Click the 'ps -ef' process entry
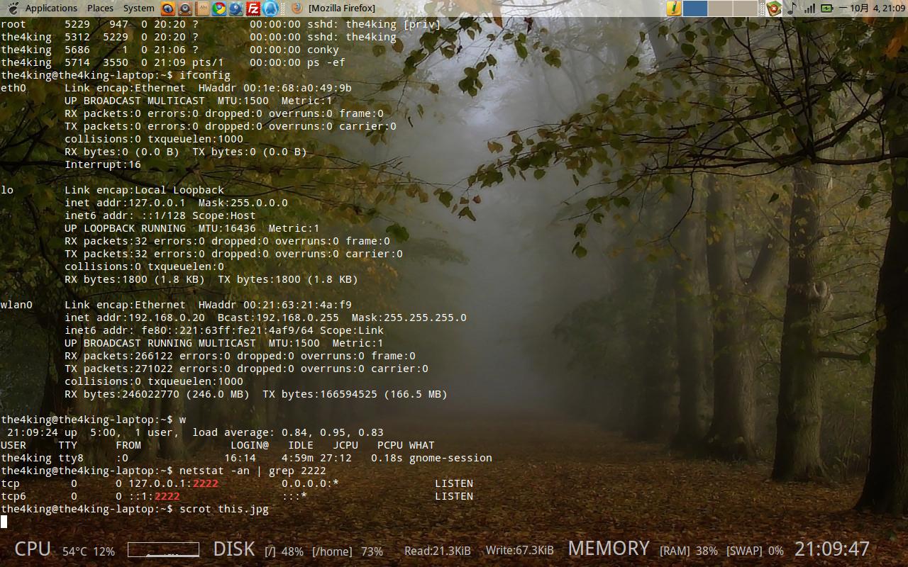This screenshot has width=908, height=567. pyautogui.click(x=326, y=62)
